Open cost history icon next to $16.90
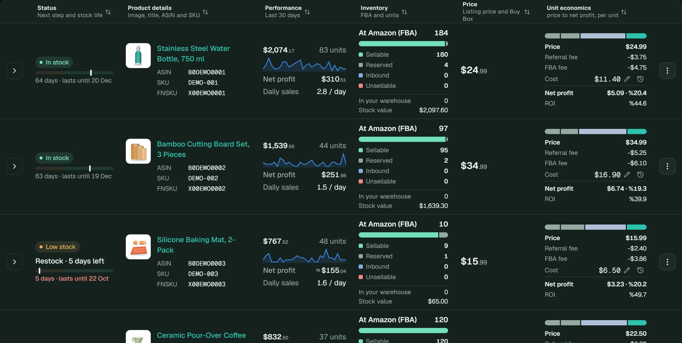The width and height of the screenshot is (682, 343). [640, 174]
